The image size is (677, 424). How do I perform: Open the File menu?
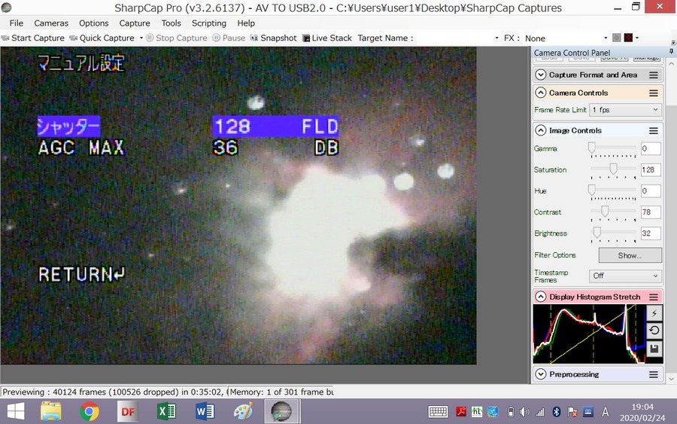(17, 23)
